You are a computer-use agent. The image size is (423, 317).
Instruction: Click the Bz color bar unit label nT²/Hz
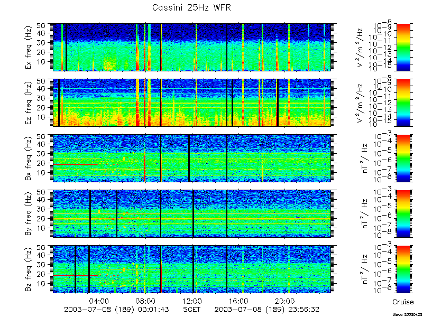tap(364, 269)
